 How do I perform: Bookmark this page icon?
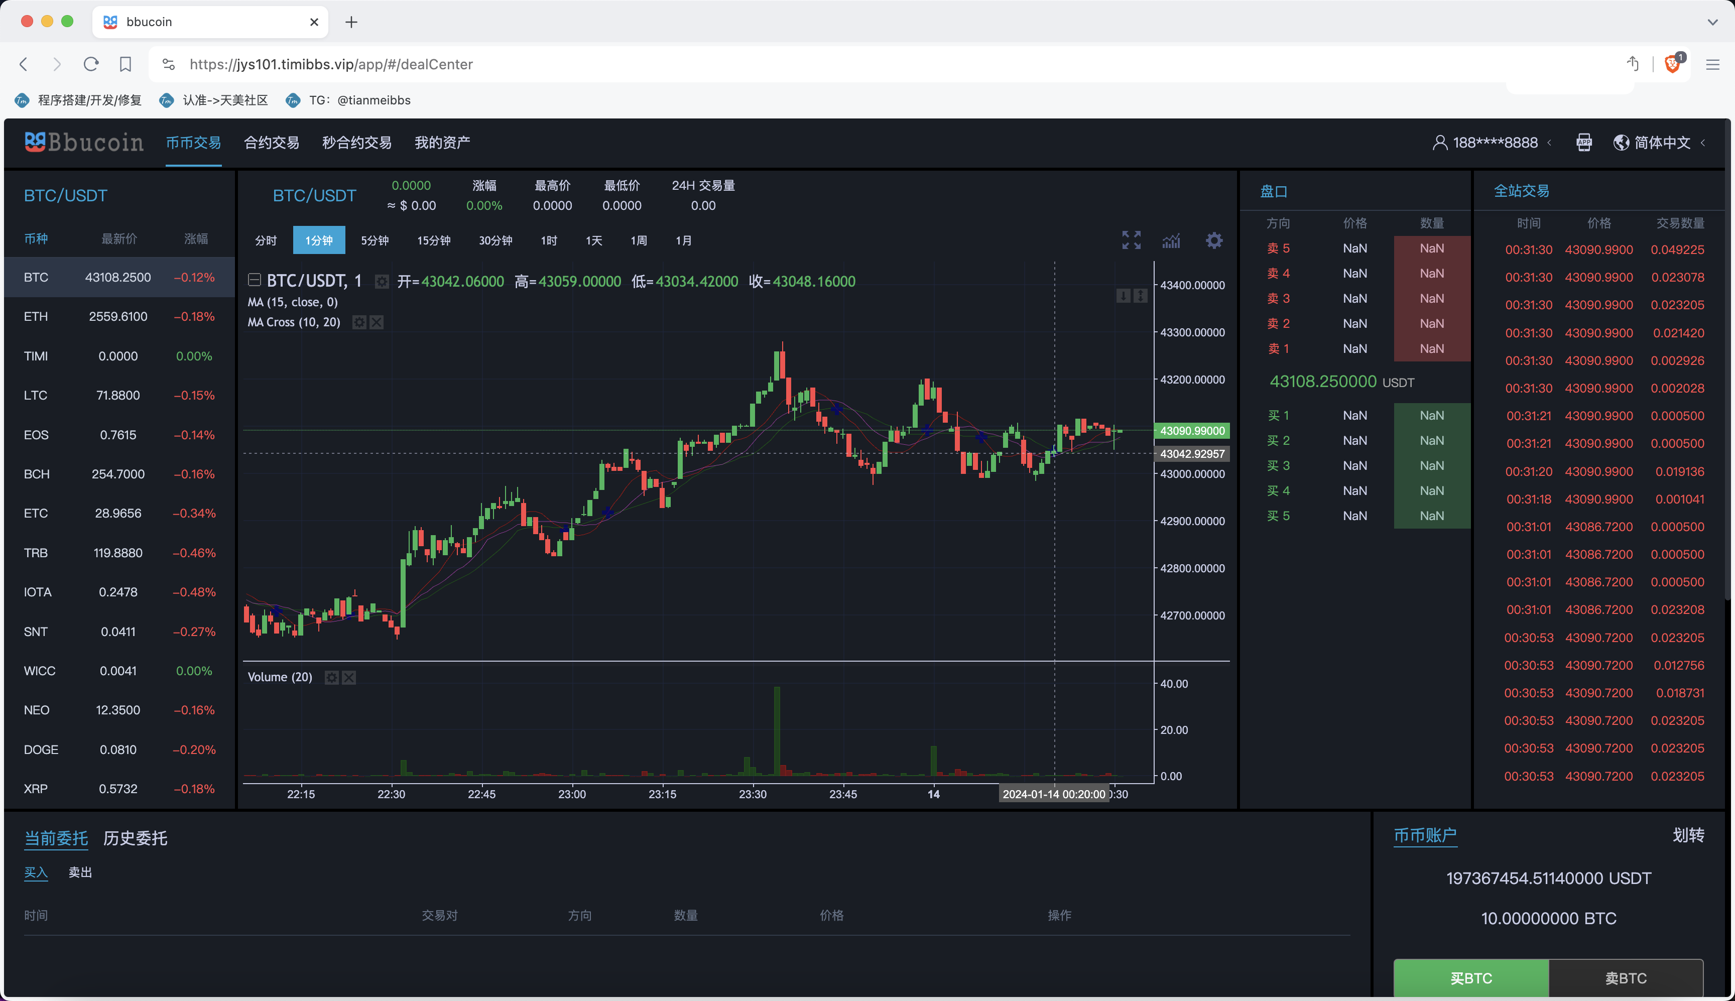[x=125, y=64]
